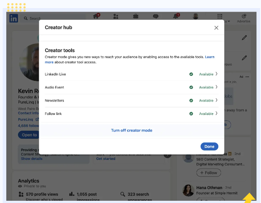The width and height of the screenshot is (261, 203).
Task: Click Kevin's profile photo
Action: point(29,62)
